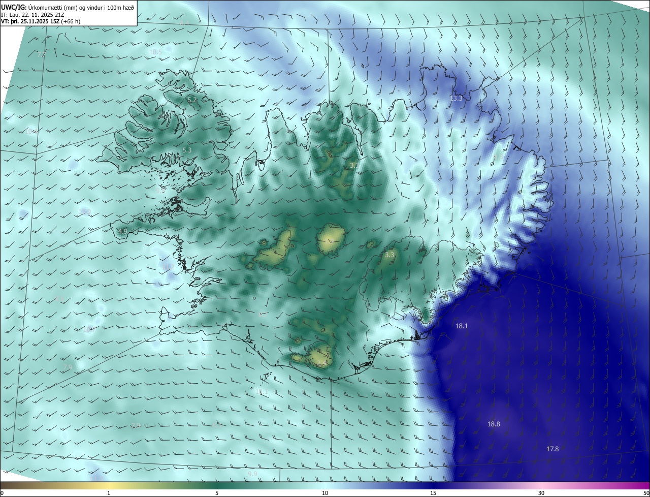Screen dimensions: 650x497
Task: Click the color scale bar below the map
Action: 325,485
